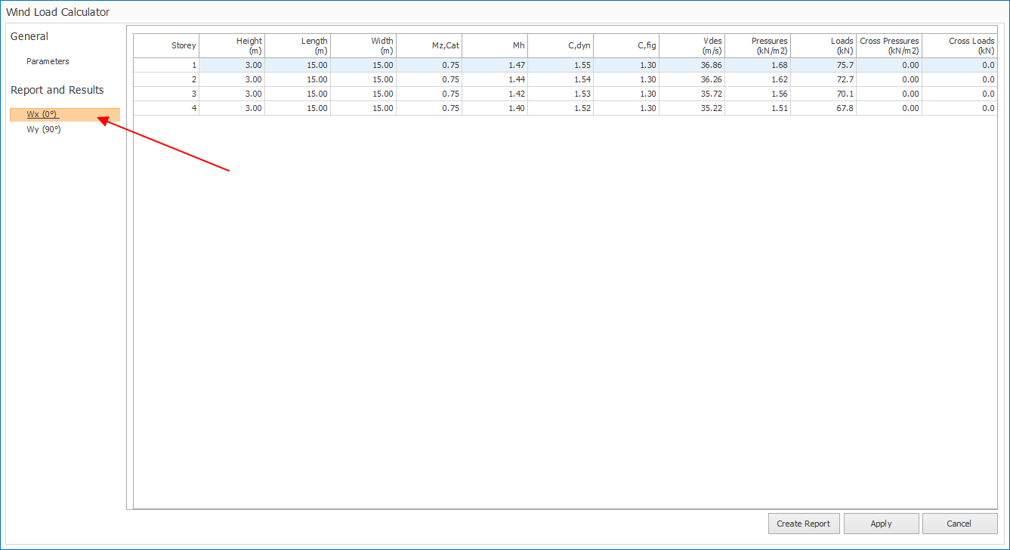This screenshot has height=550, width=1010.
Task: Switch to Wy (90°) results
Action: [43, 129]
